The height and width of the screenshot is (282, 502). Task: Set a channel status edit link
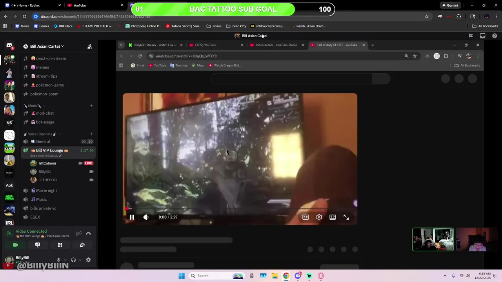(x=46, y=155)
